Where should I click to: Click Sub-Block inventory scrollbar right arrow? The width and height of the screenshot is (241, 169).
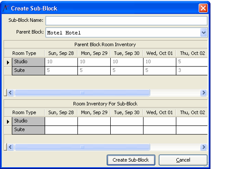(204, 147)
